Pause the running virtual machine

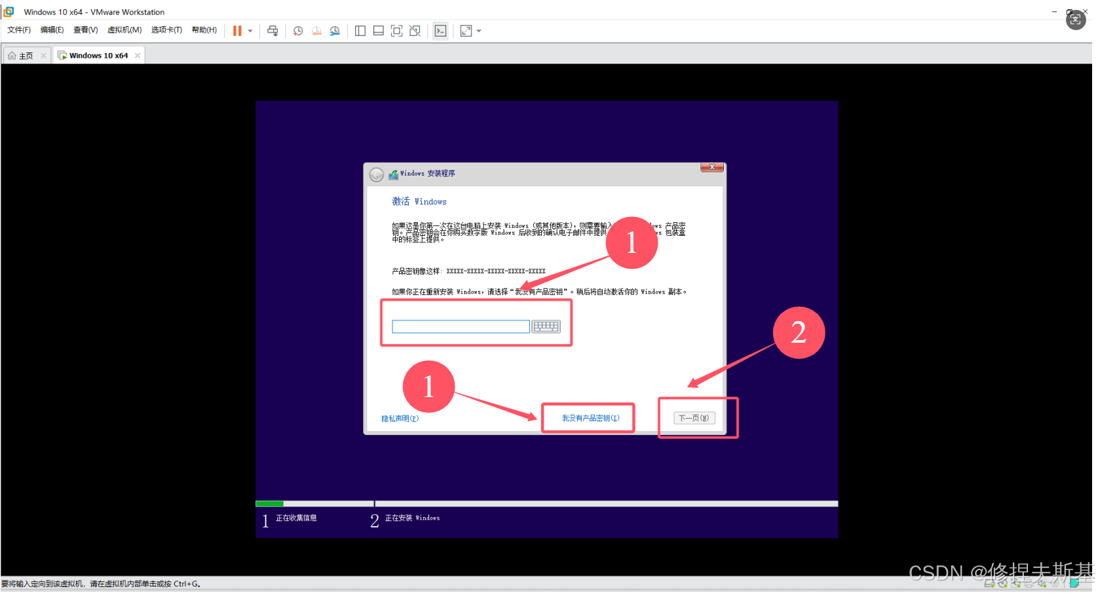237,31
